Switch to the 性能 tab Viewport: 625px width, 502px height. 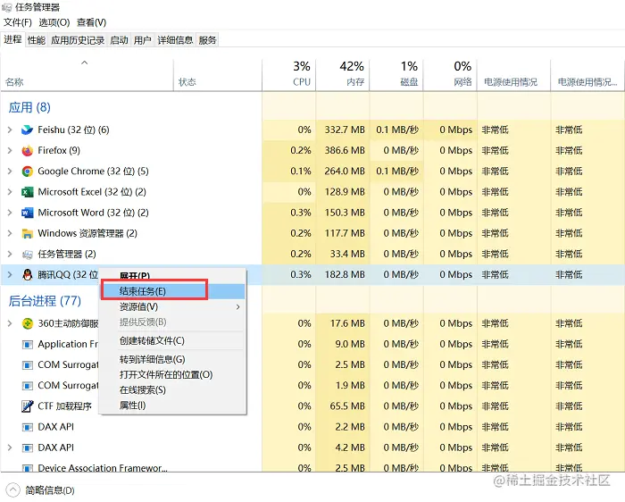point(37,40)
